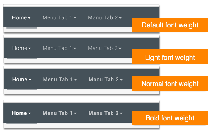The width and height of the screenshot is (213, 132).
Task: Select bold Menu Tab 1 in the bottom bar
Action: coord(57,113)
